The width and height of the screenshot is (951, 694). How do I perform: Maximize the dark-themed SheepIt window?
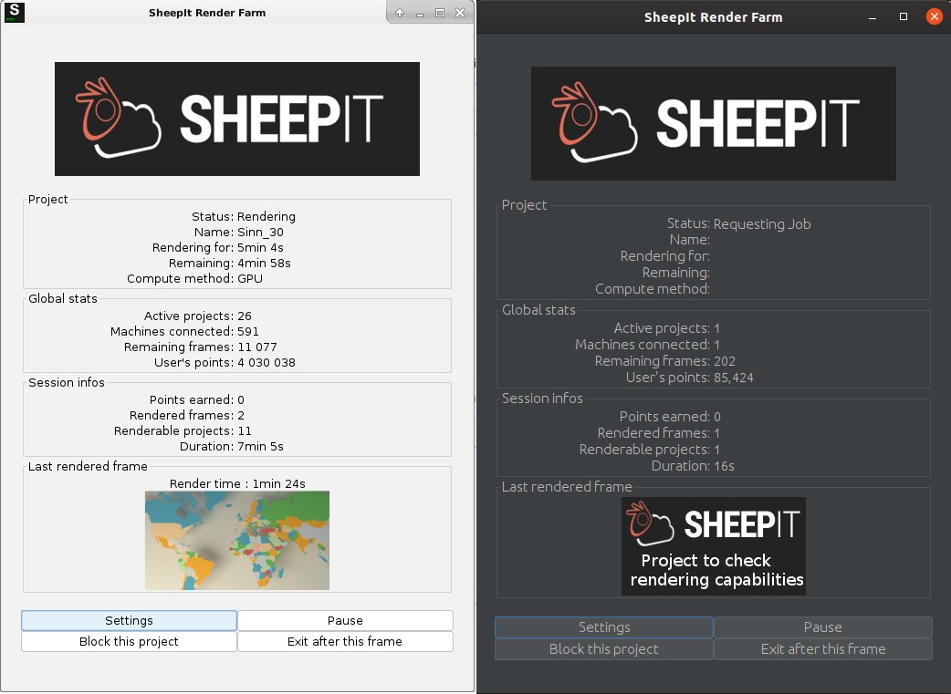[904, 17]
